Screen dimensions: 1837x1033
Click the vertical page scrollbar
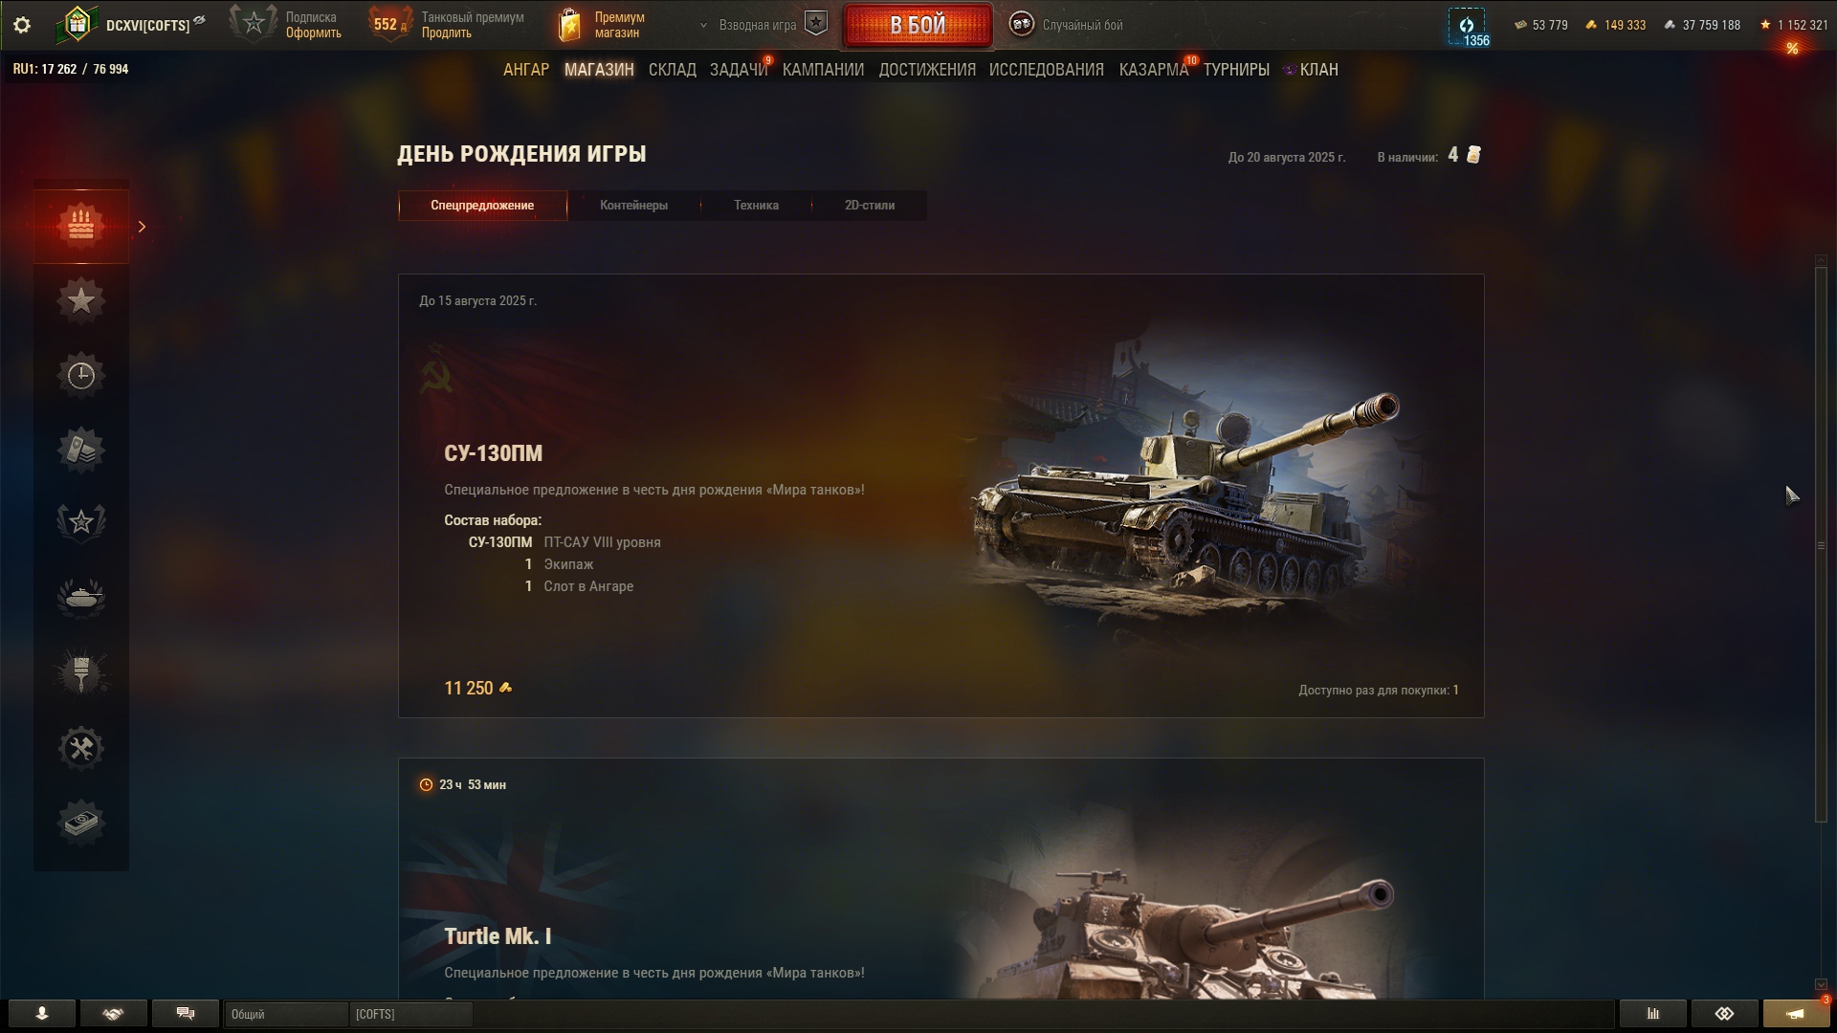point(1821,545)
